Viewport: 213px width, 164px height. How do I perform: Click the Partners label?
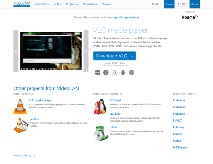point(190,12)
